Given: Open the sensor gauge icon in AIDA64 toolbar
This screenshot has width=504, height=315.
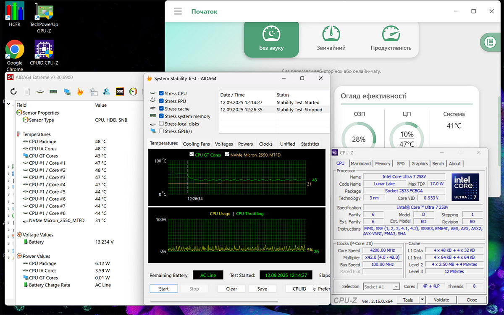Looking at the screenshot, I should (133, 92).
